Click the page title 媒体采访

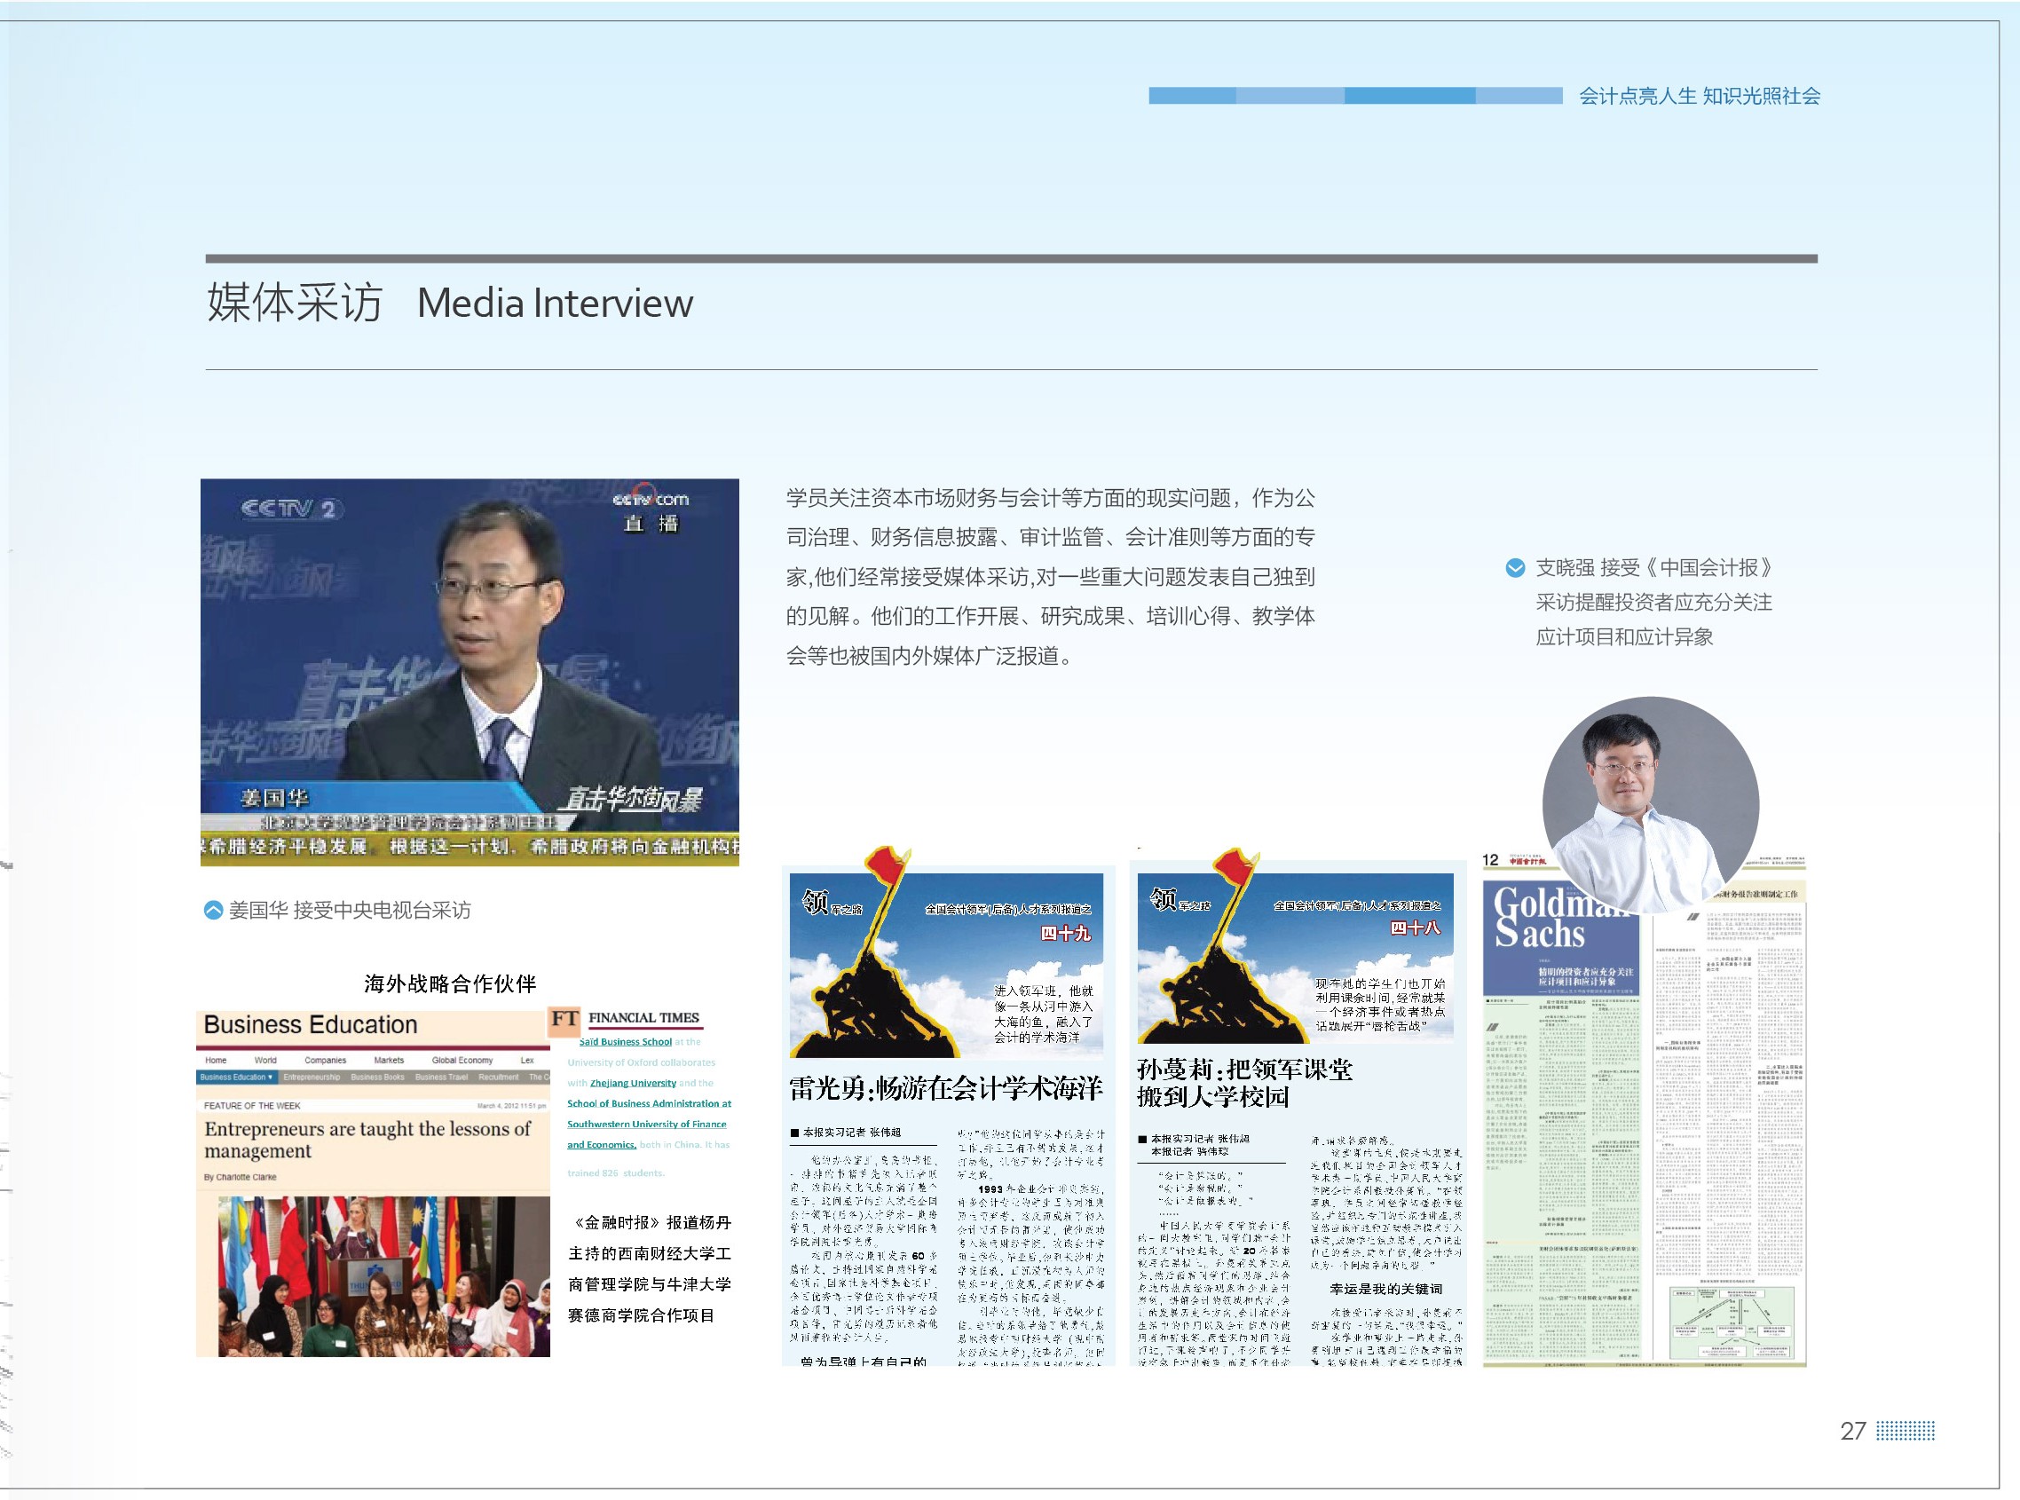[x=295, y=303]
